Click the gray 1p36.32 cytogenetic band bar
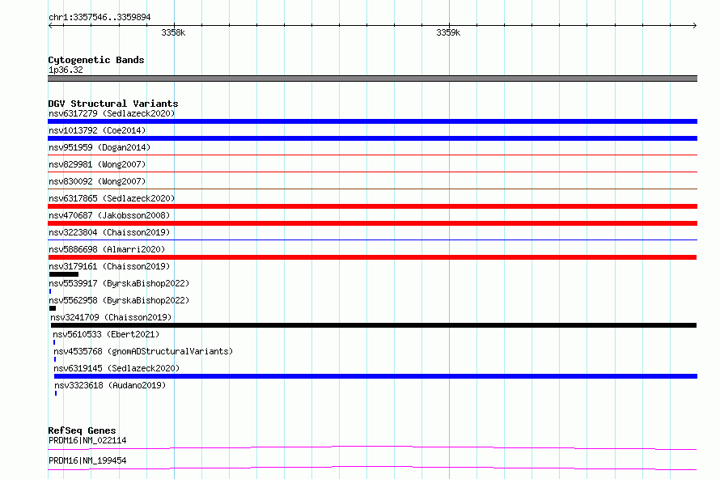The width and height of the screenshot is (720, 479). coord(372,78)
